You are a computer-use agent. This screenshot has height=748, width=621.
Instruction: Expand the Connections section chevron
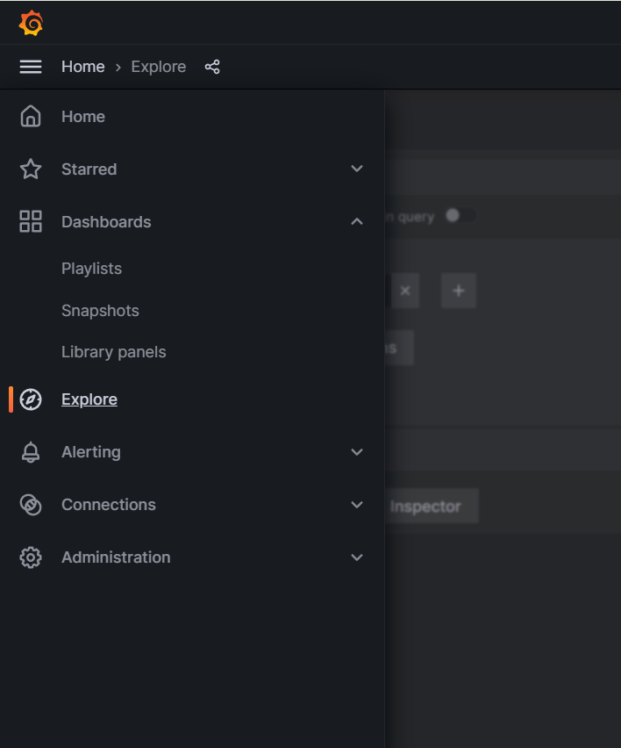pos(357,505)
